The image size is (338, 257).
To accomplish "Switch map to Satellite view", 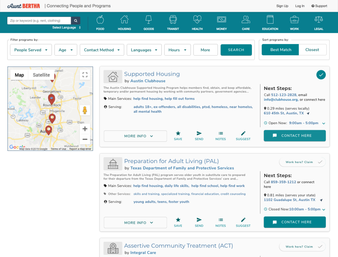I will (41, 75).
